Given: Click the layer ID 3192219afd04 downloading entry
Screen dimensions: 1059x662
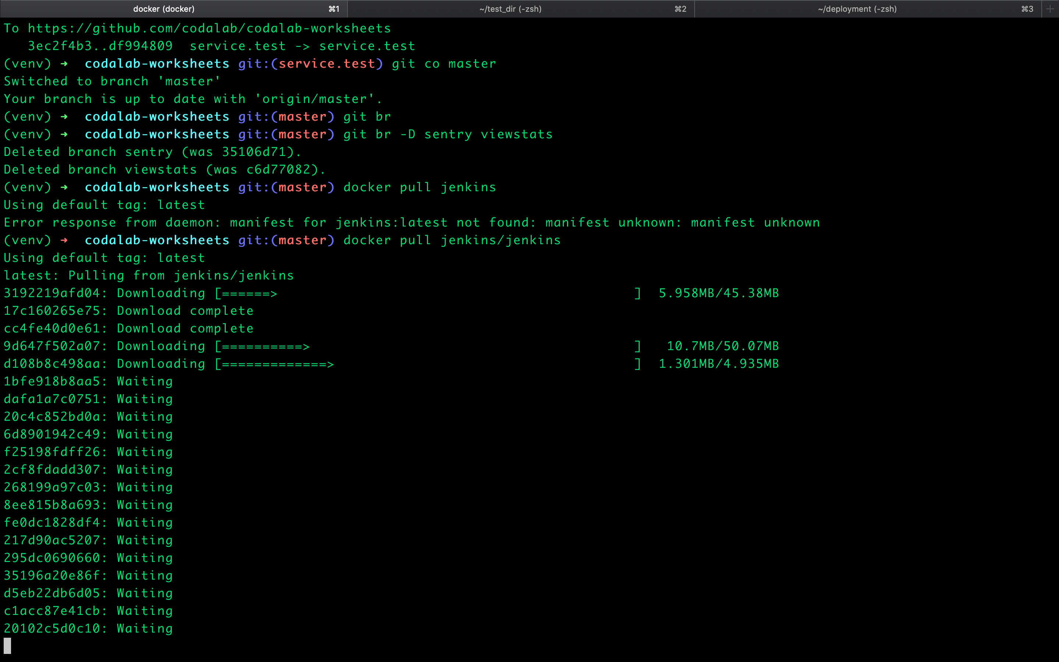Looking at the screenshot, I should pyautogui.click(x=54, y=293).
